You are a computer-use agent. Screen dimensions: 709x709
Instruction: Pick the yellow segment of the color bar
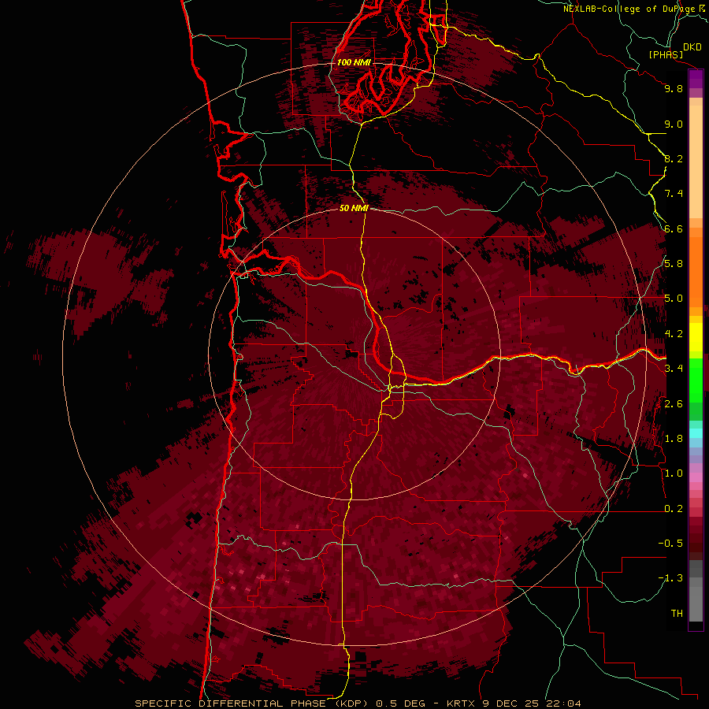696,337
